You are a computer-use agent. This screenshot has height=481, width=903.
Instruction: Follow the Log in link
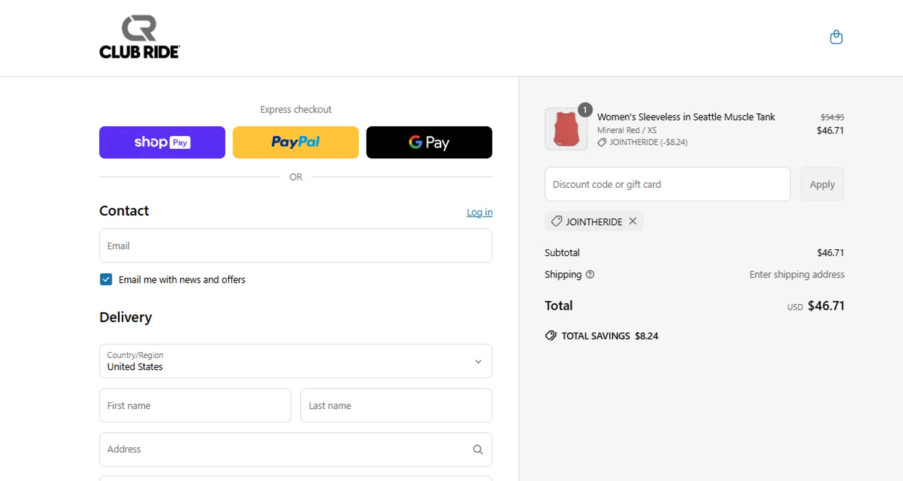pos(480,212)
